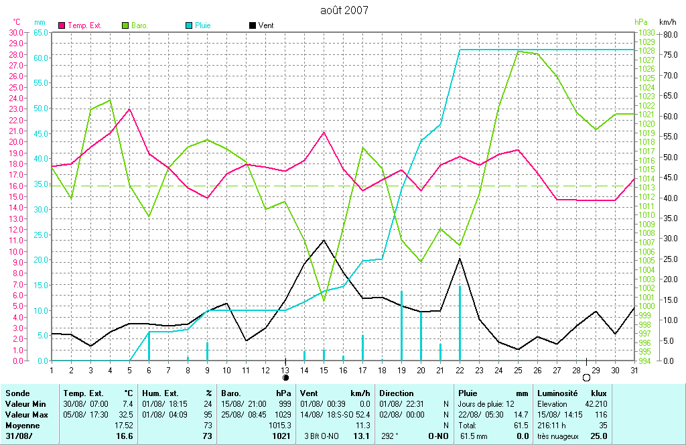Click the très nuageux status text
The image size is (686, 445).
(x=557, y=436)
